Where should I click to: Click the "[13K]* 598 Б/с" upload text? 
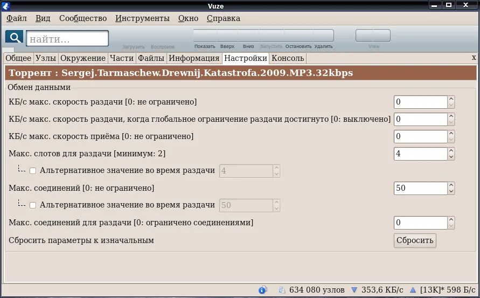pos(448,290)
